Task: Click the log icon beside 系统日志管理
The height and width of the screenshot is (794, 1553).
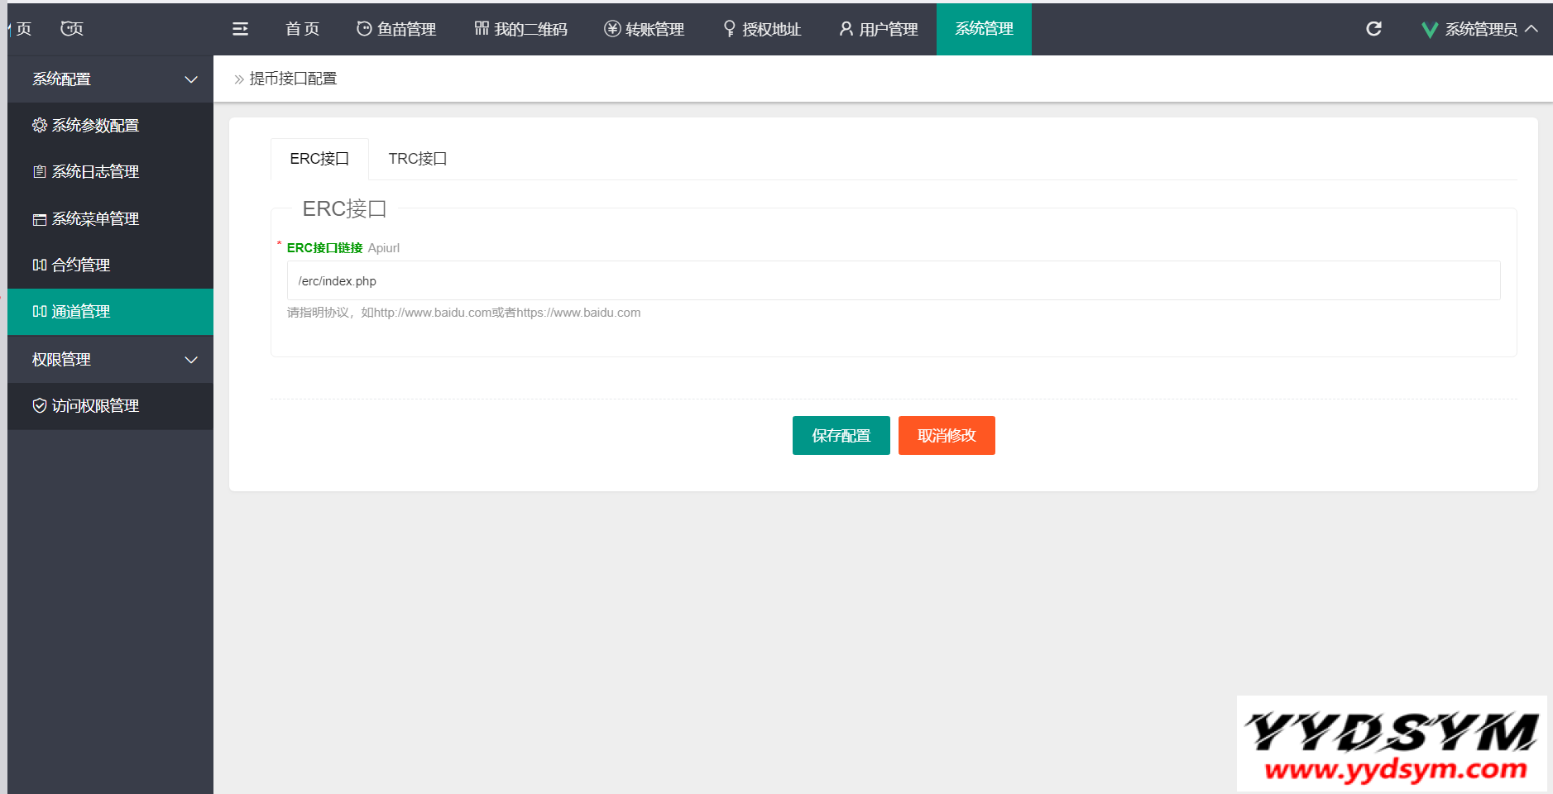Action: 39,172
